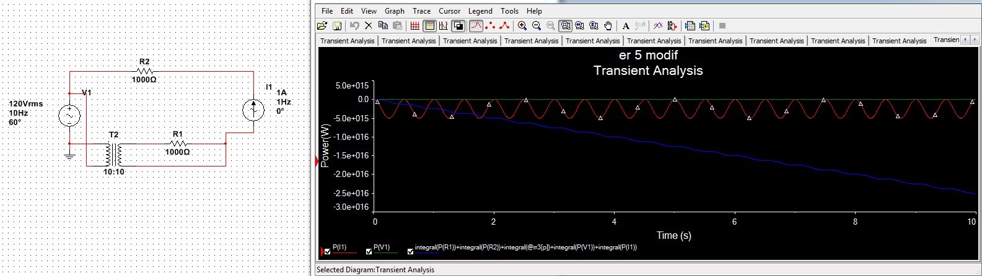
Task: Select resistor R1 in the schematic
Action: (177, 144)
